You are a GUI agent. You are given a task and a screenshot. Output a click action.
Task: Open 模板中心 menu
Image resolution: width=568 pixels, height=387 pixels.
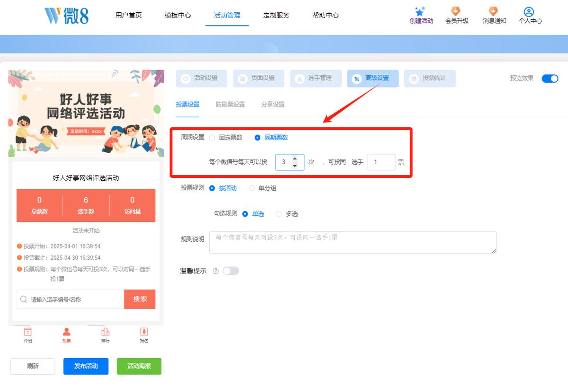178,15
